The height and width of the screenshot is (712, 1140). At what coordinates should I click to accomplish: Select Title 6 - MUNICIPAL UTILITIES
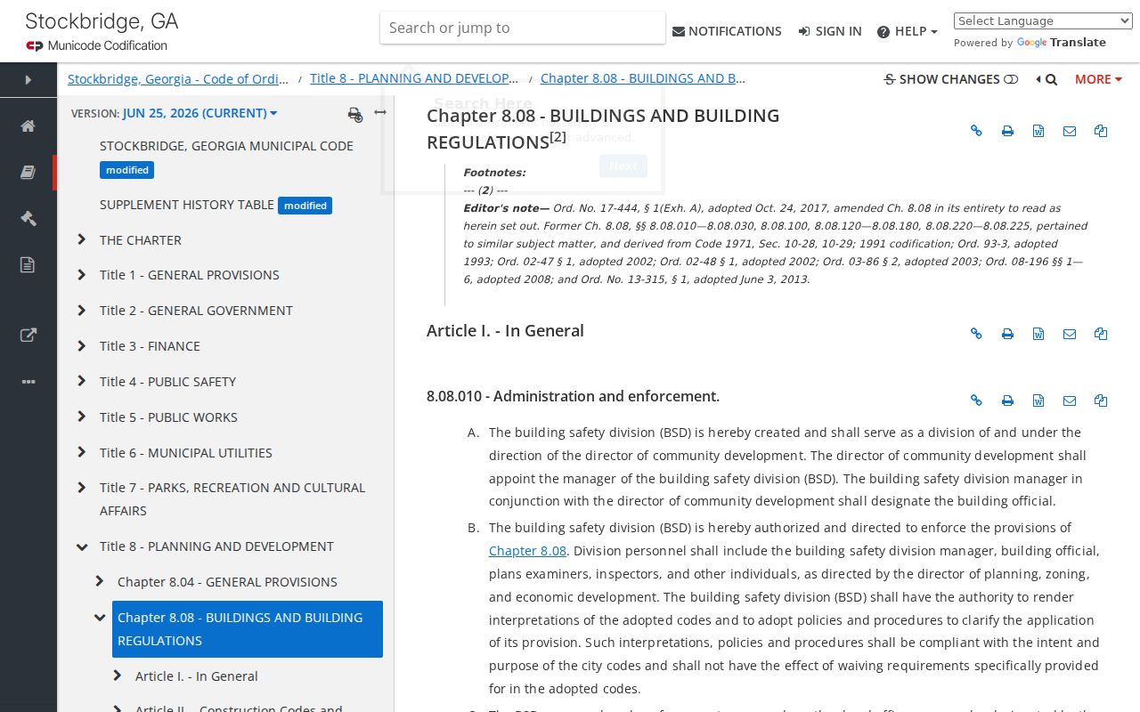click(186, 452)
